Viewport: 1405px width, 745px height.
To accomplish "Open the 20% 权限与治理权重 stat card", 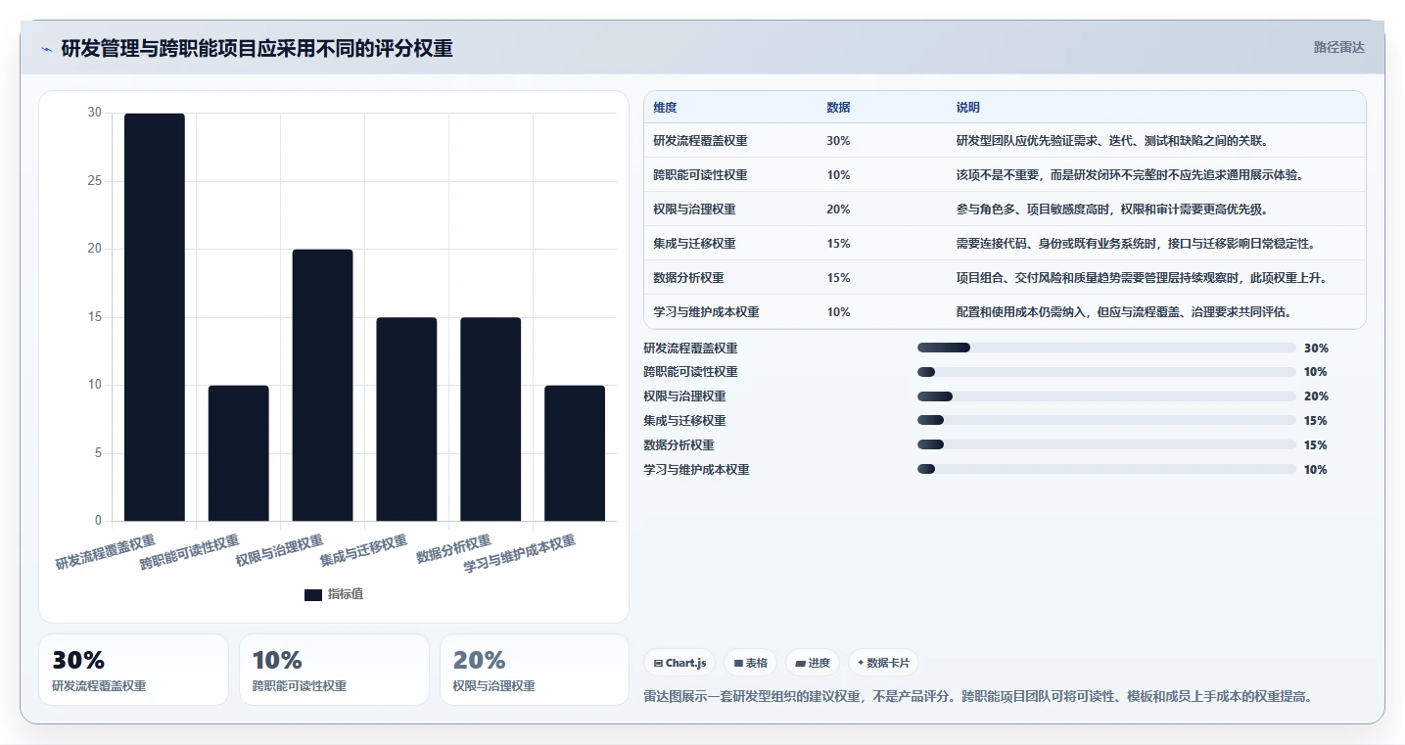I will click(535, 670).
